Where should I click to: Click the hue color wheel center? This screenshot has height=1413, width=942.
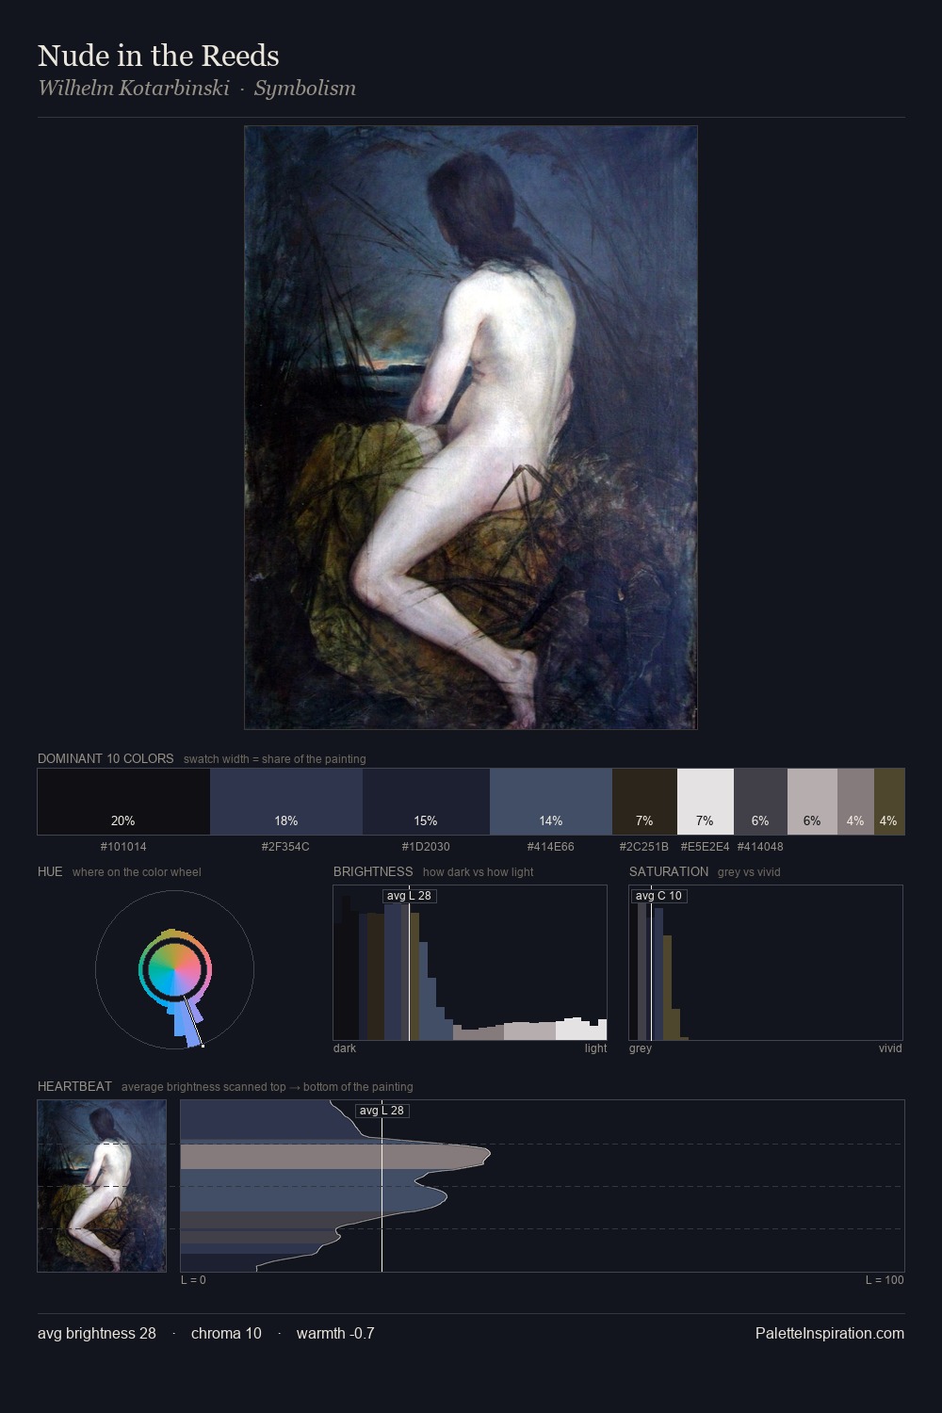pyautogui.click(x=174, y=969)
